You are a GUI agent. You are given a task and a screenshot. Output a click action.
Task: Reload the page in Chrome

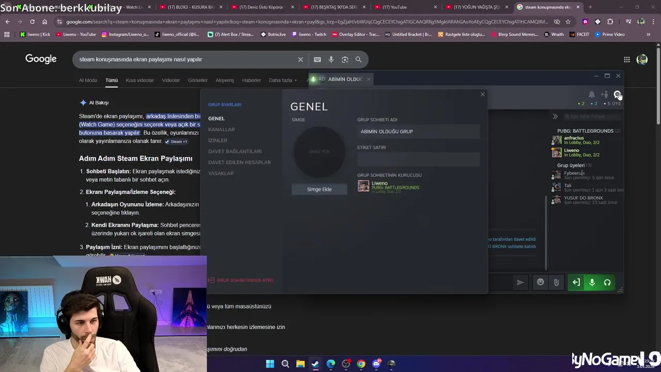32,22
